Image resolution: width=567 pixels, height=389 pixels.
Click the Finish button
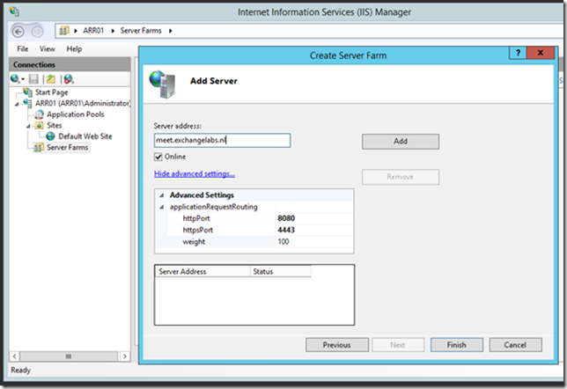[456, 345]
